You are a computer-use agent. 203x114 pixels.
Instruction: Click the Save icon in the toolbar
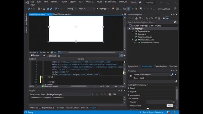(x=48, y=9)
